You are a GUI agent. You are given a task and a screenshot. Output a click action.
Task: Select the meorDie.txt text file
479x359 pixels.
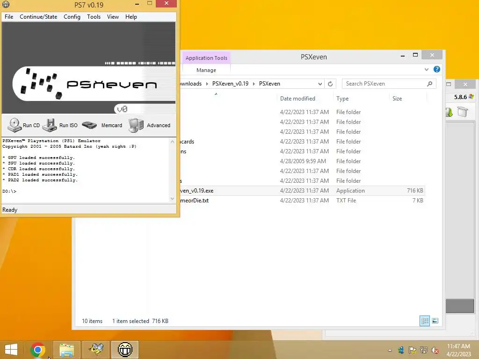click(x=195, y=201)
